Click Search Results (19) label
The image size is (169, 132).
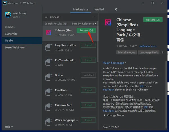click(56, 24)
